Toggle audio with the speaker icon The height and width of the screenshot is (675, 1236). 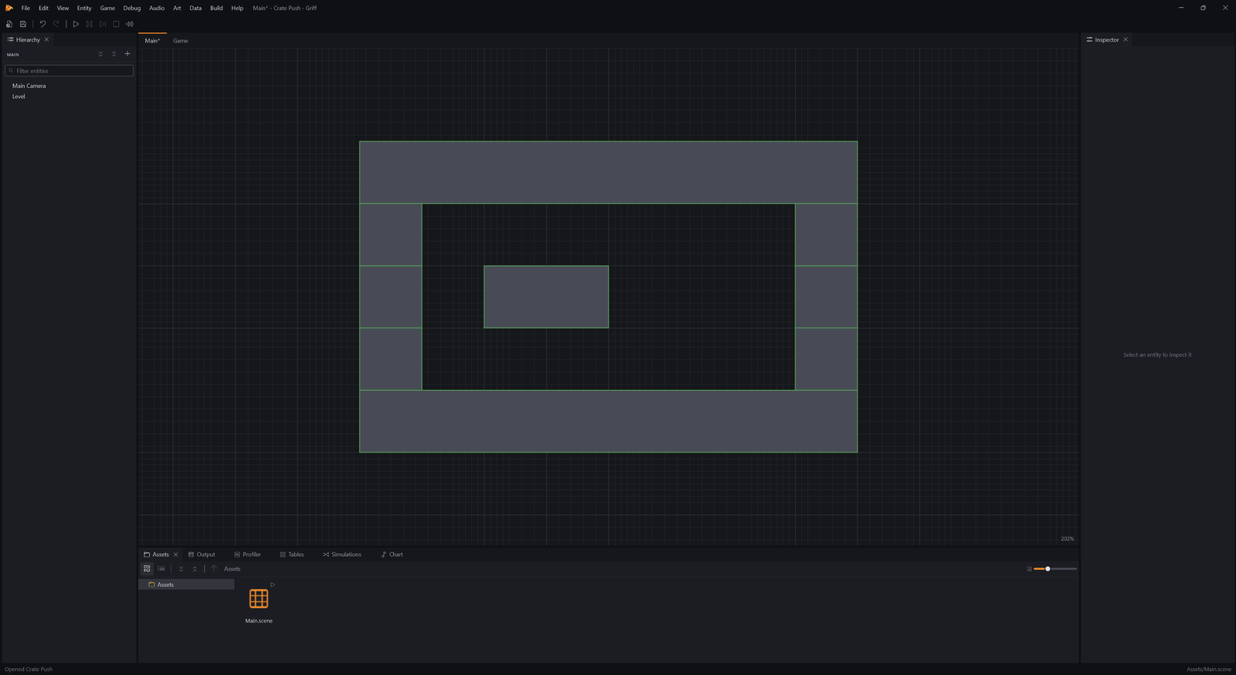point(130,24)
